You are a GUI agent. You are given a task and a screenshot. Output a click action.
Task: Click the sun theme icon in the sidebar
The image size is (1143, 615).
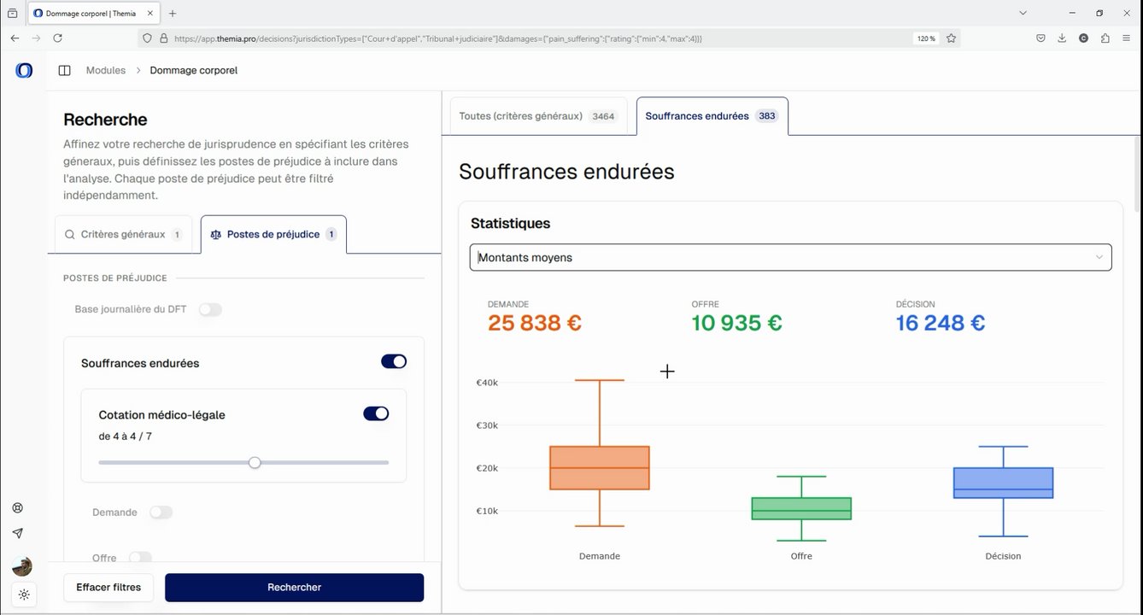pos(23,594)
